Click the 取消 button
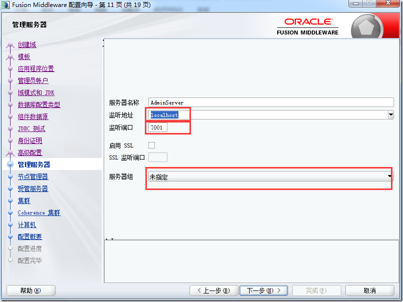This screenshot has height=302, width=403. (x=370, y=290)
